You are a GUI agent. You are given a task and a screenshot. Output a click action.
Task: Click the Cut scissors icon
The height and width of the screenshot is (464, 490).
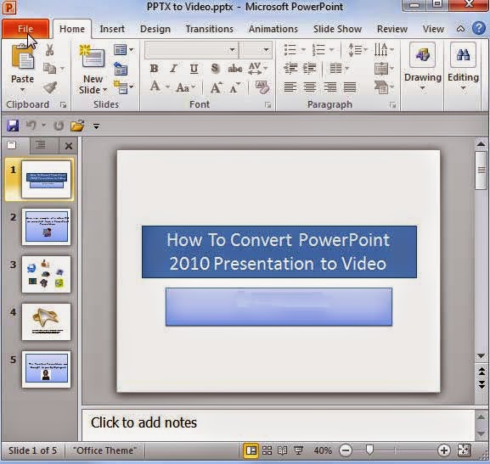(49, 50)
